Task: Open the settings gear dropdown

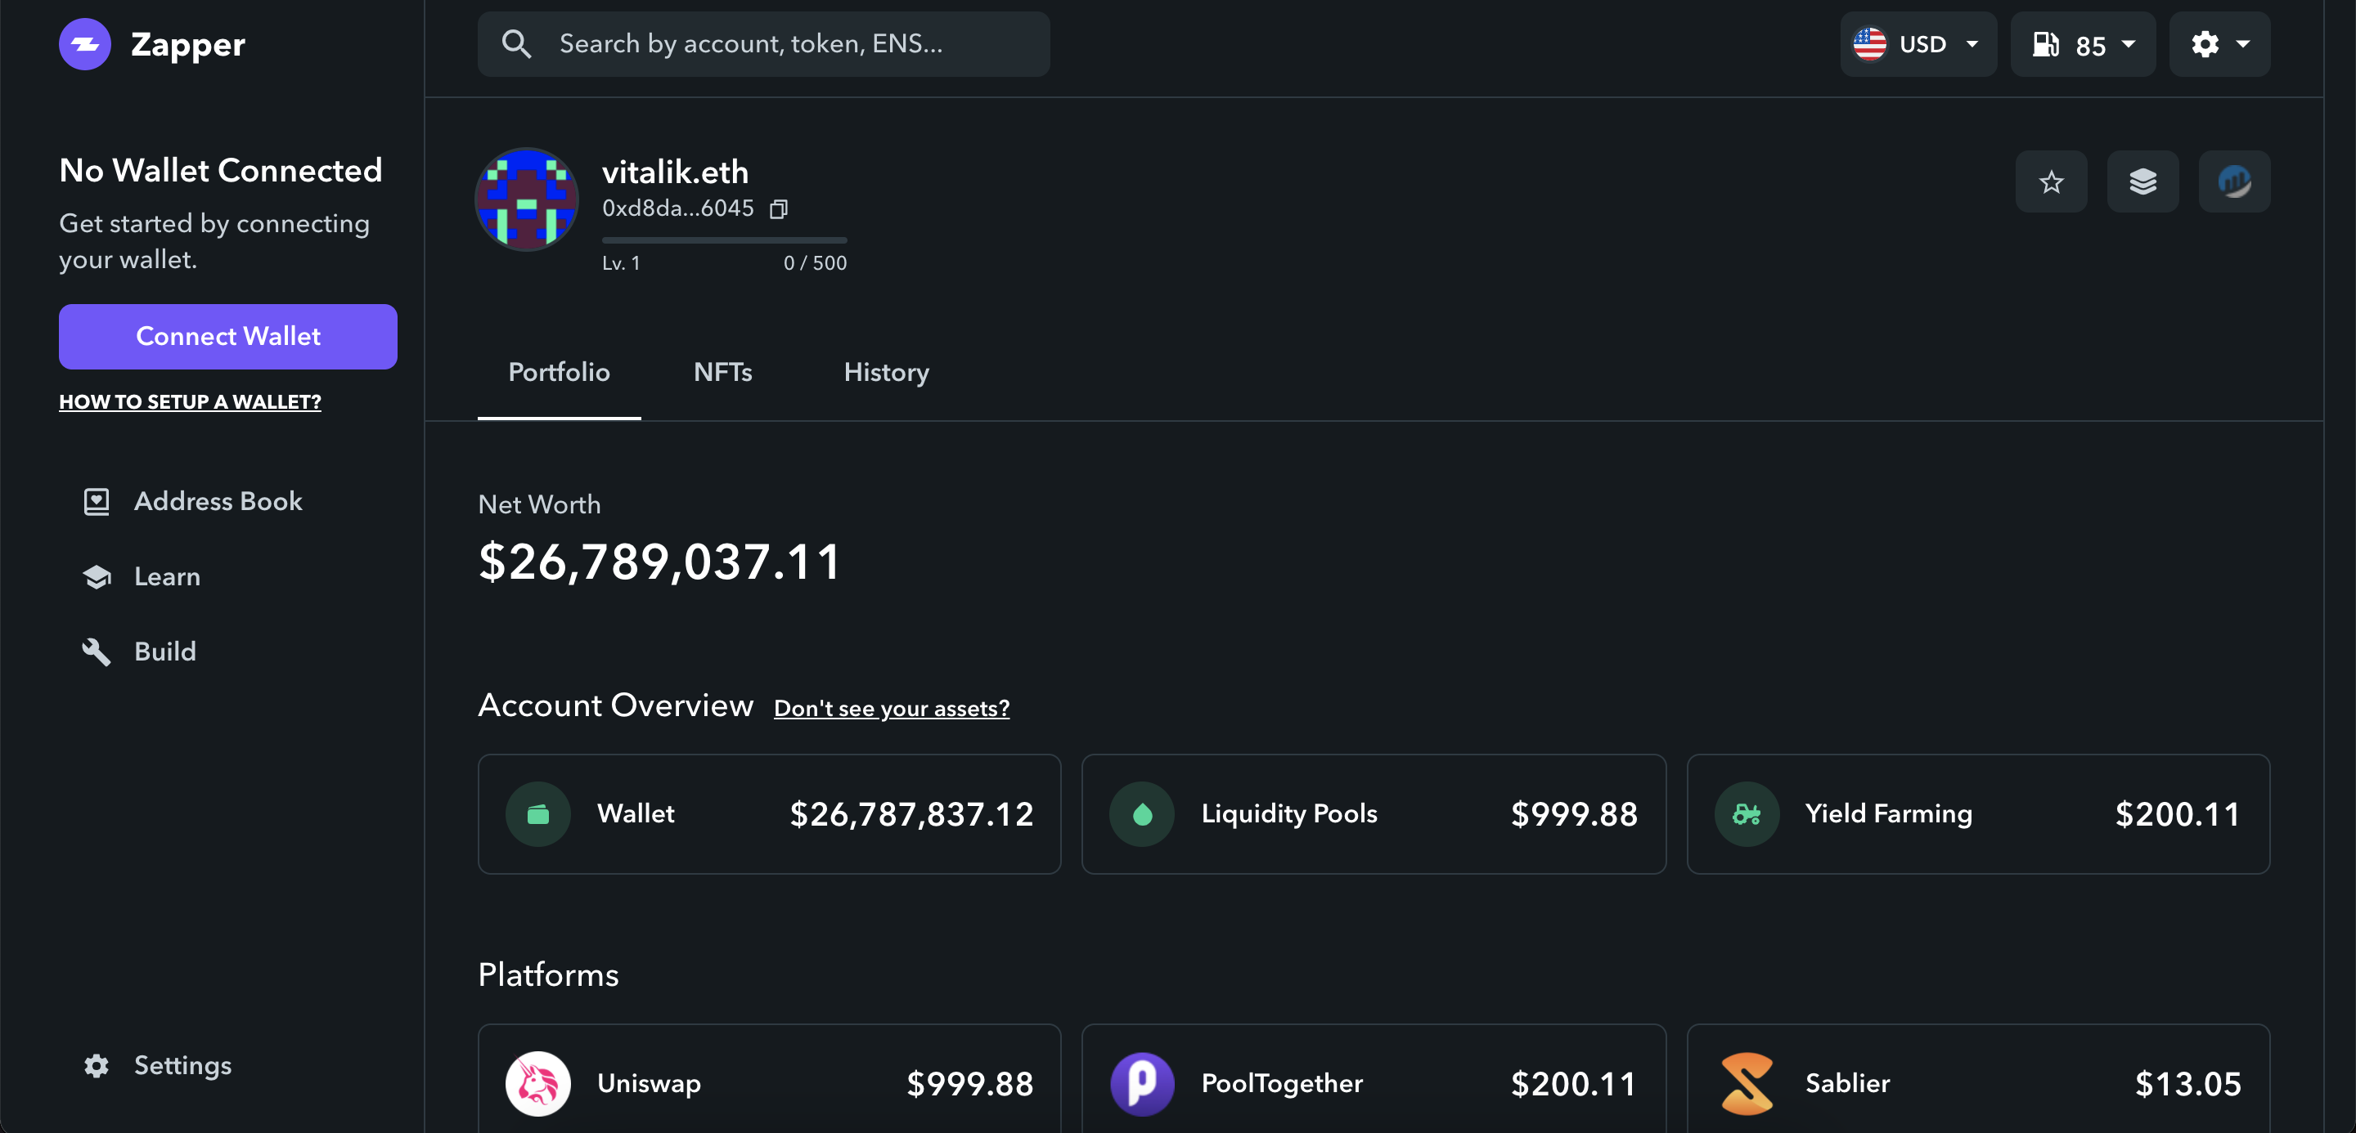Action: tap(2219, 43)
